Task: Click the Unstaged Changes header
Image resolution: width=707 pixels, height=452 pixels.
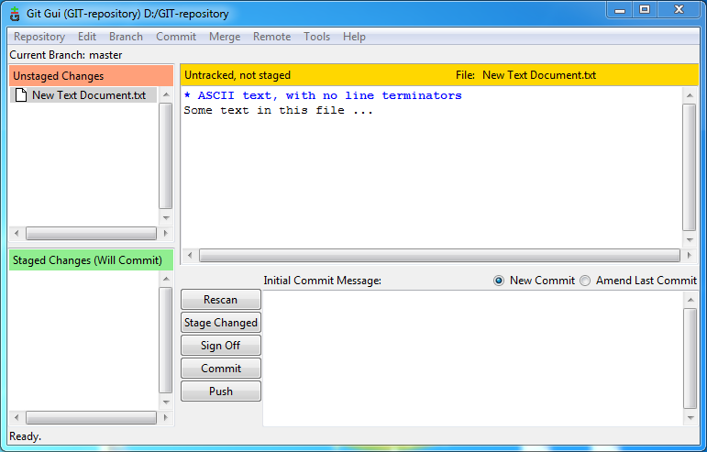Action: pyautogui.click(x=91, y=76)
